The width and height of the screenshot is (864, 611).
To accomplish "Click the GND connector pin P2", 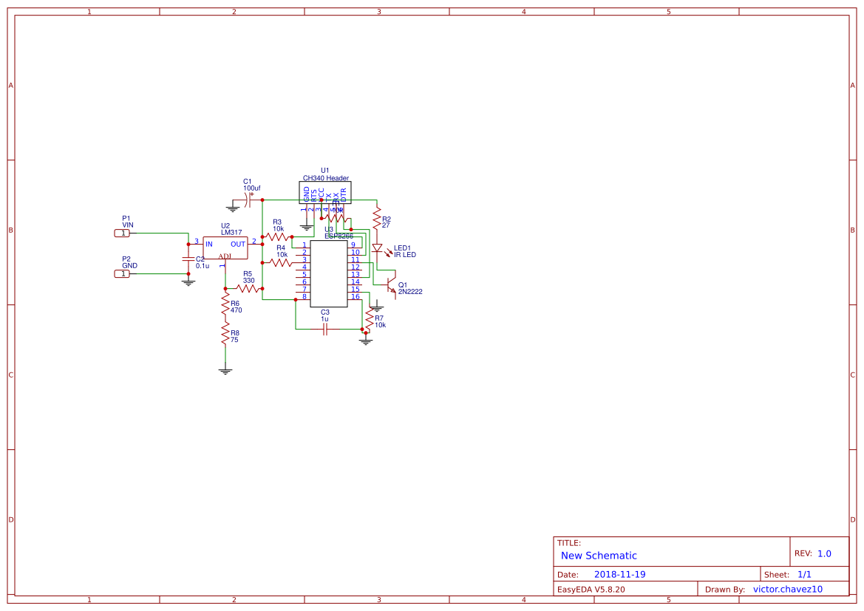I will point(122,273).
